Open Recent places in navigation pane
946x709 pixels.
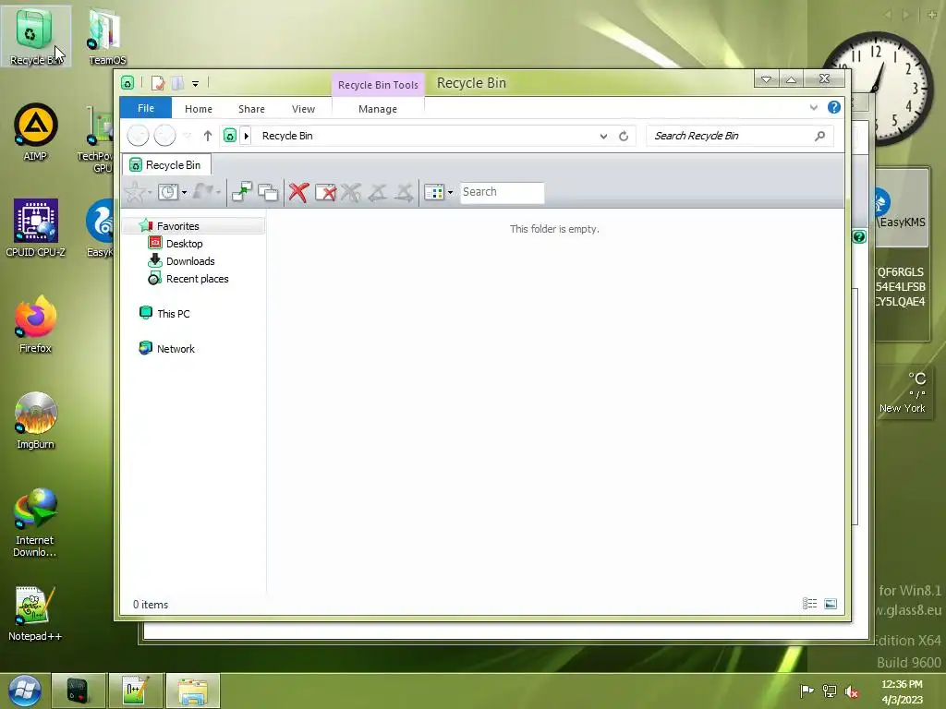click(198, 279)
